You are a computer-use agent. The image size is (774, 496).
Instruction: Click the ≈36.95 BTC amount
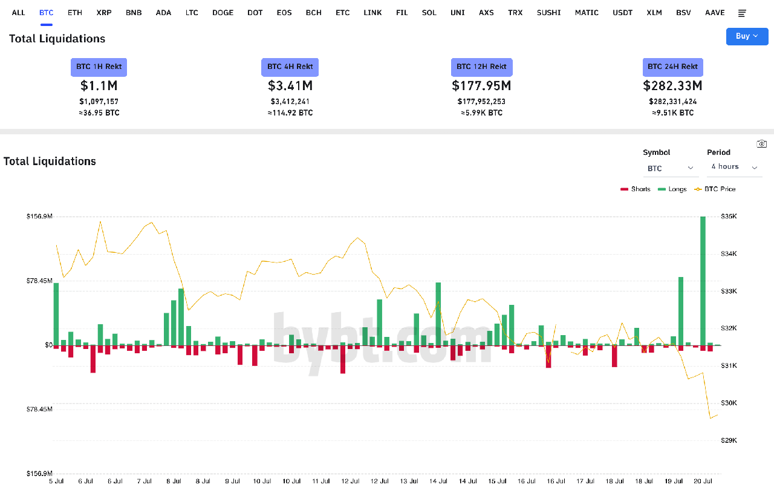99,113
